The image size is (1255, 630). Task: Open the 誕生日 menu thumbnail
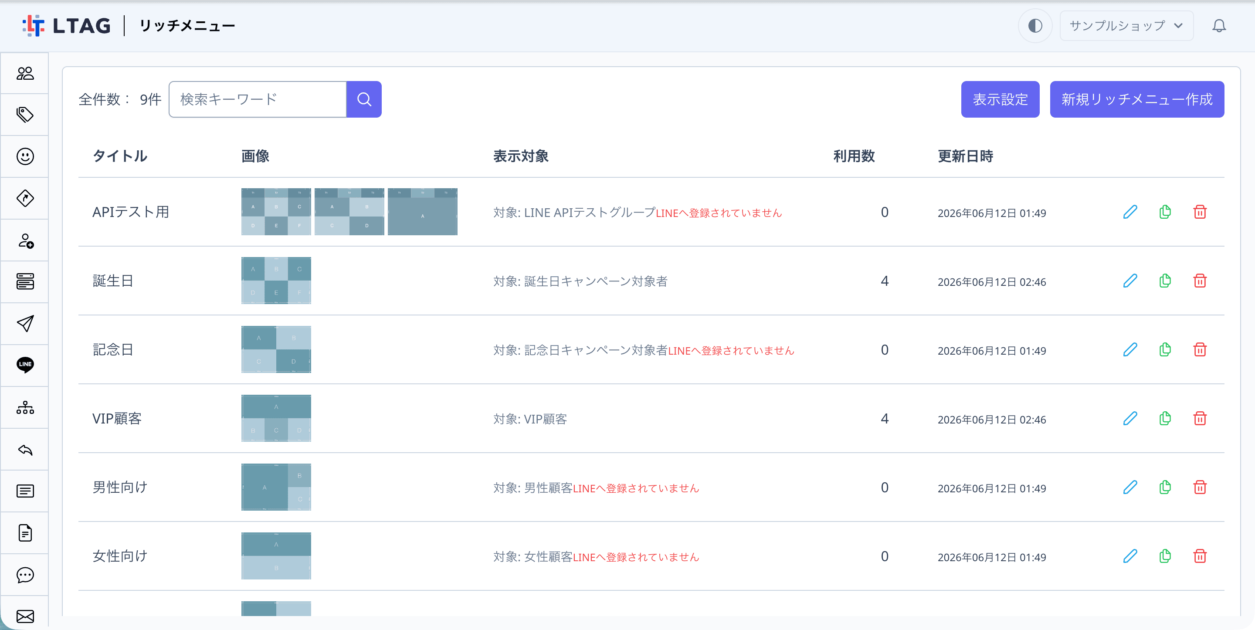(x=276, y=281)
